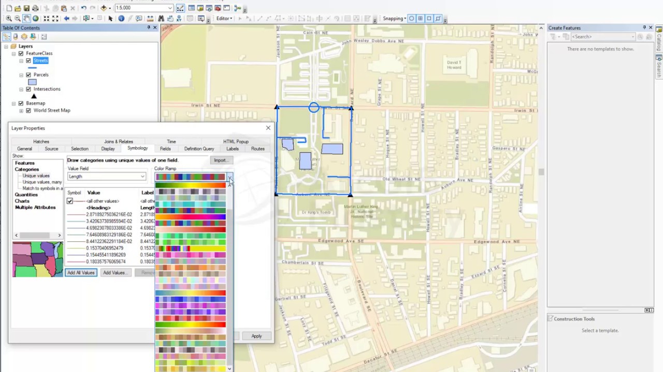The height and width of the screenshot is (372, 663).
Task: Enable Vertex Snapping
Action: click(429, 19)
